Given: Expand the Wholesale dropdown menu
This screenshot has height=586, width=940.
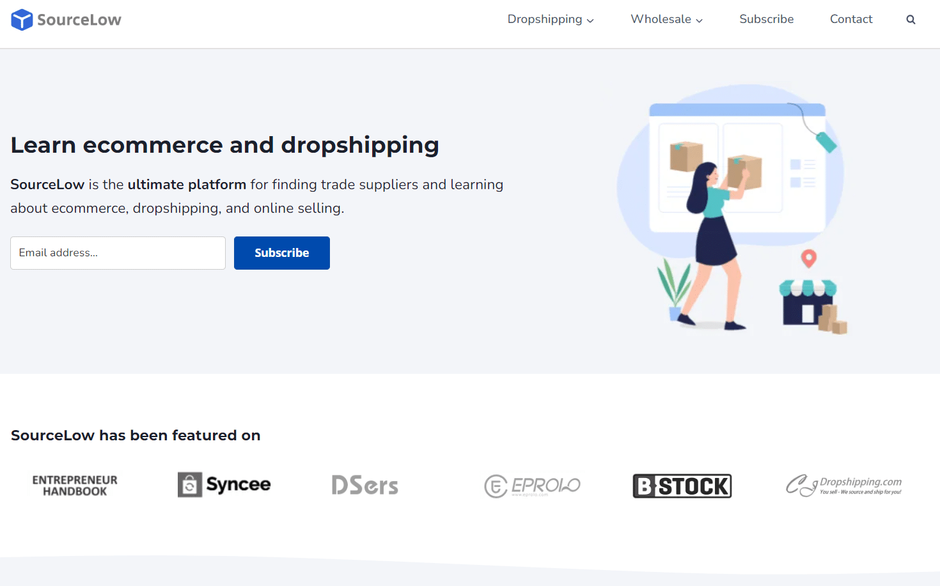Looking at the screenshot, I should tap(661, 19).
